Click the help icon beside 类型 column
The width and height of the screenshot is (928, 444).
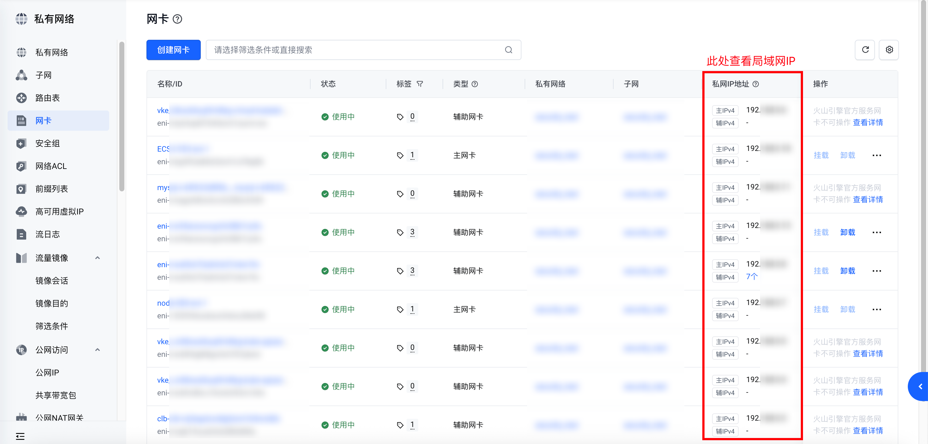[475, 84]
